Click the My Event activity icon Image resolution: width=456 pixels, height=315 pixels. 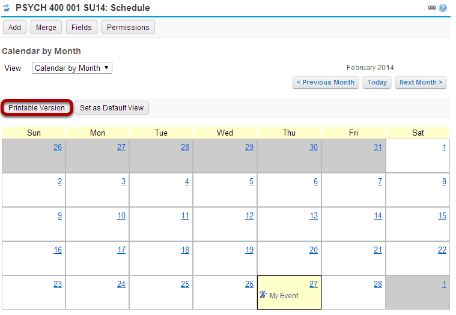(x=263, y=295)
